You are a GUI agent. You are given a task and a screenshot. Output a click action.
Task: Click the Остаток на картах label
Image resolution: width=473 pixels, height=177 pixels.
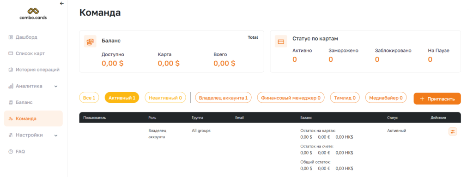point(318,130)
